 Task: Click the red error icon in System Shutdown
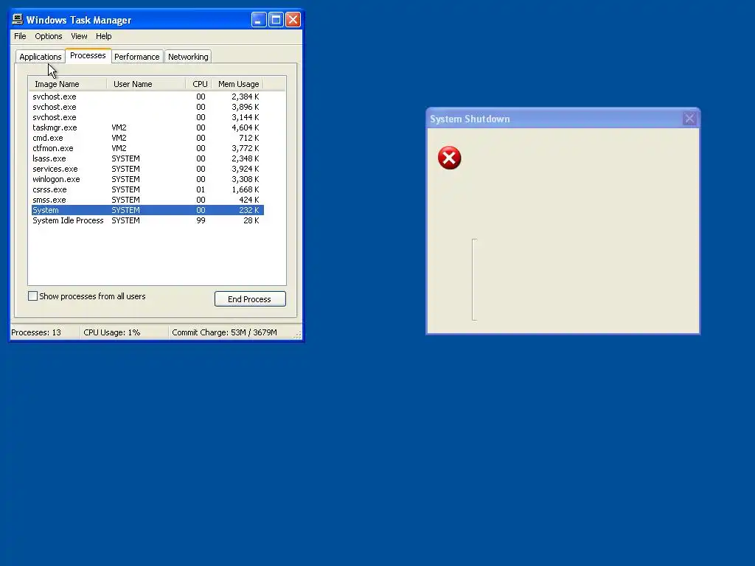(x=449, y=158)
